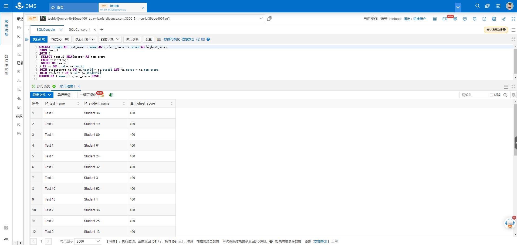Open the result table settings gear

point(513,95)
